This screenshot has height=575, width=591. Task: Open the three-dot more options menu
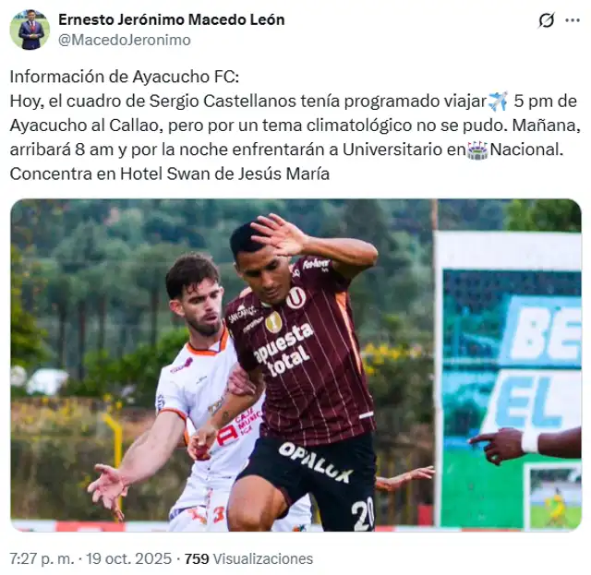click(573, 20)
